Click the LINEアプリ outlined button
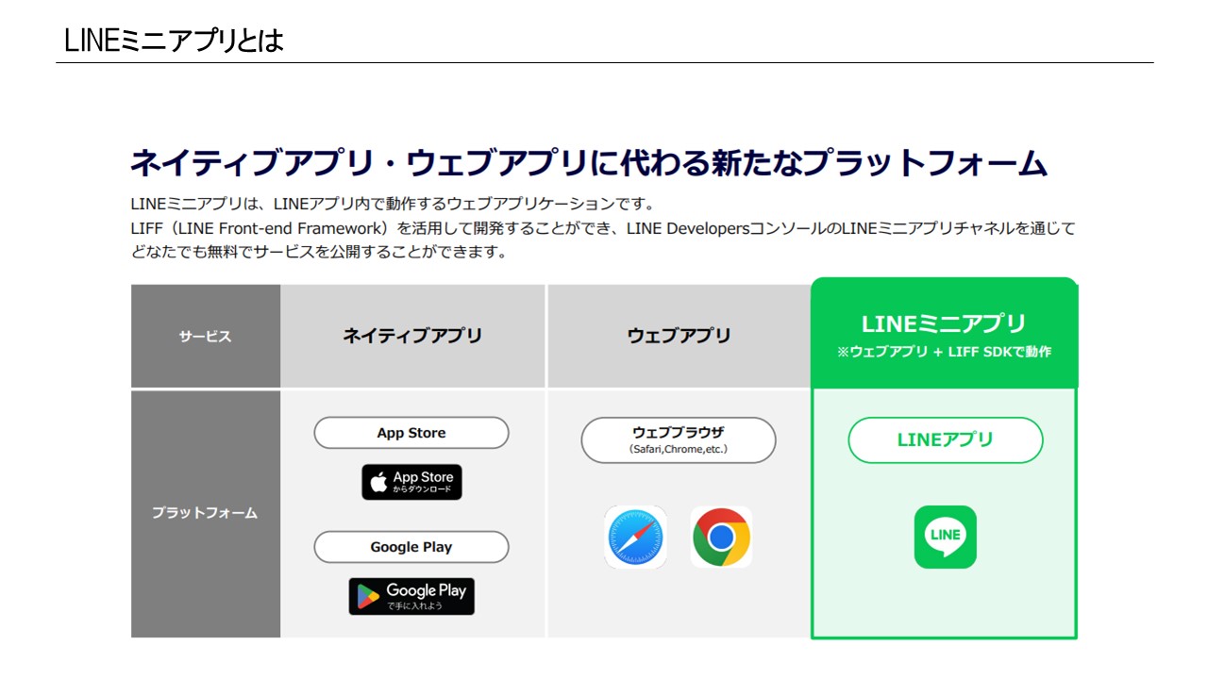The image size is (1208, 679). pyautogui.click(x=945, y=439)
